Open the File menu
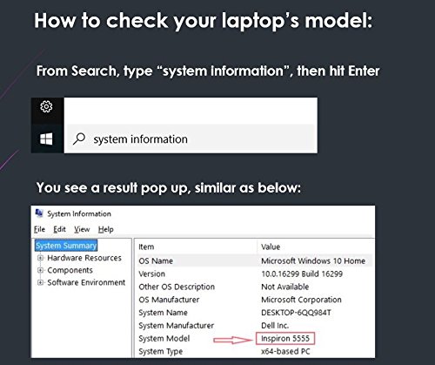Screen dimensions: 435x365 click(39, 229)
